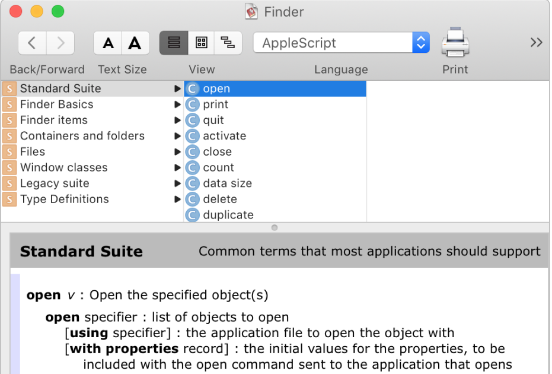Switch to the list column view mode
The image size is (552, 374).
pyautogui.click(x=174, y=43)
